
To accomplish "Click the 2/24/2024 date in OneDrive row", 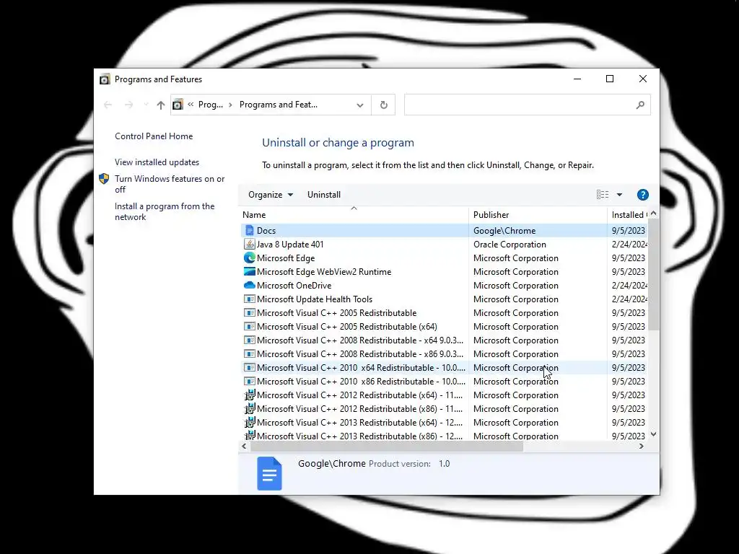I will click(629, 285).
